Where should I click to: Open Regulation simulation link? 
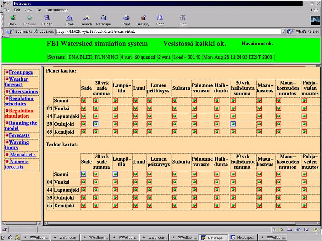click(19, 113)
